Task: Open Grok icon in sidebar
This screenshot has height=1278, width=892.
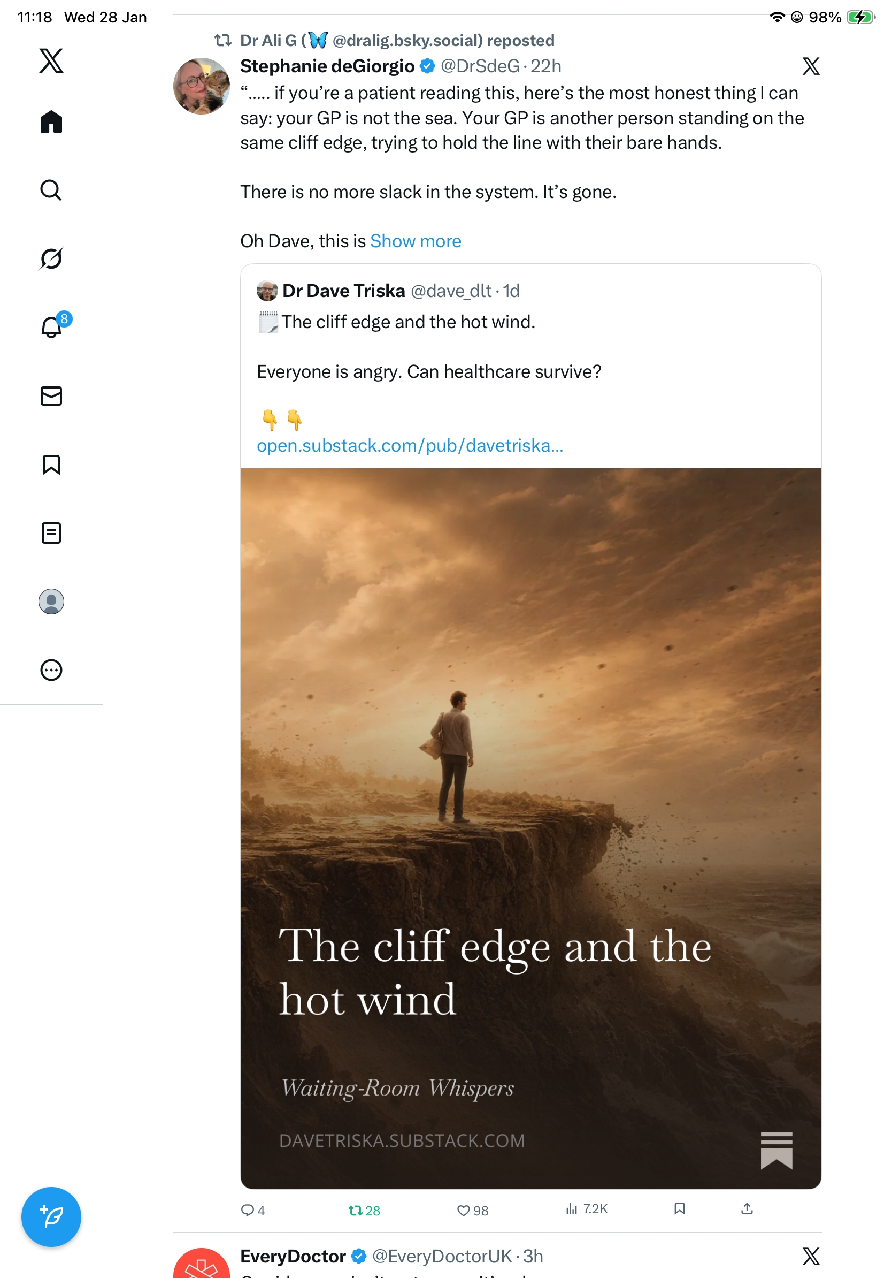Action: coord(51,258)
